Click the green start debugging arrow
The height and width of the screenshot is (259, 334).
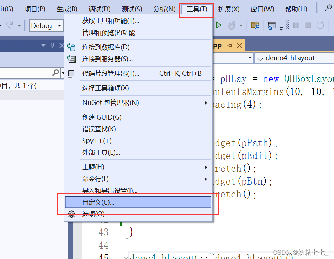pos(218,25)
